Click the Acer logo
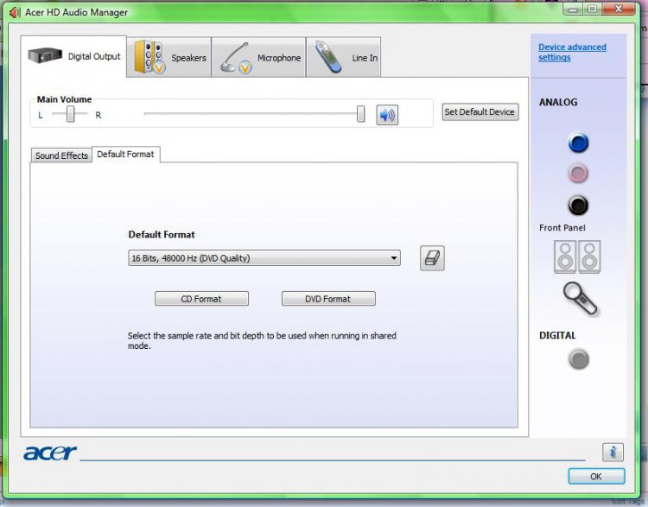 coord(50,453)
